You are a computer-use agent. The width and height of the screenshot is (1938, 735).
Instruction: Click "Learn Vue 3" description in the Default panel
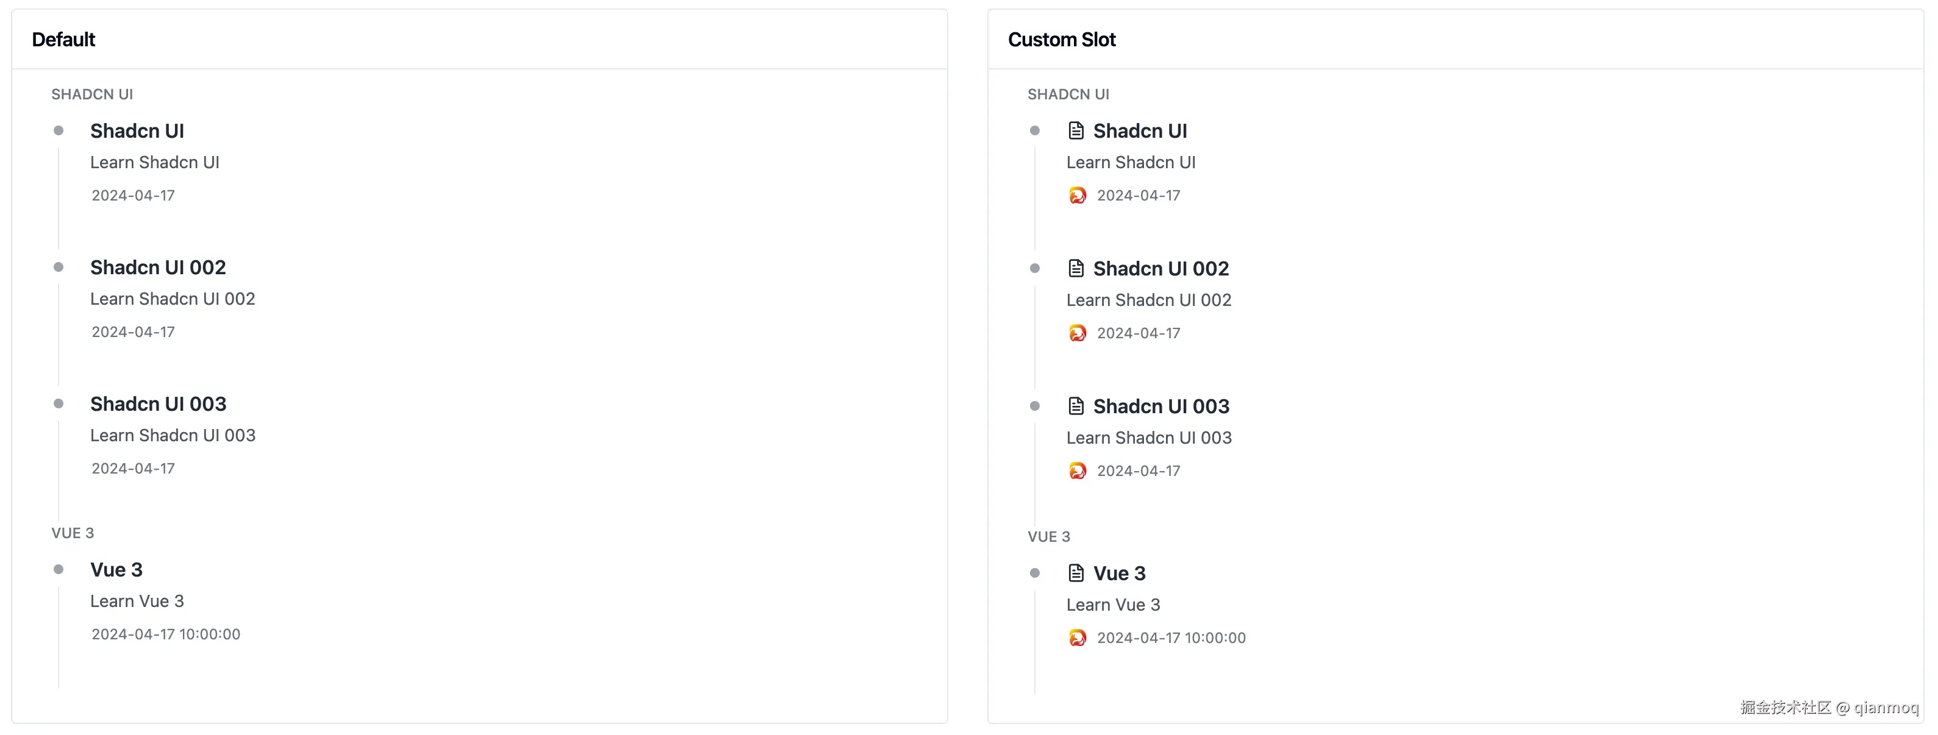[137, 602]
